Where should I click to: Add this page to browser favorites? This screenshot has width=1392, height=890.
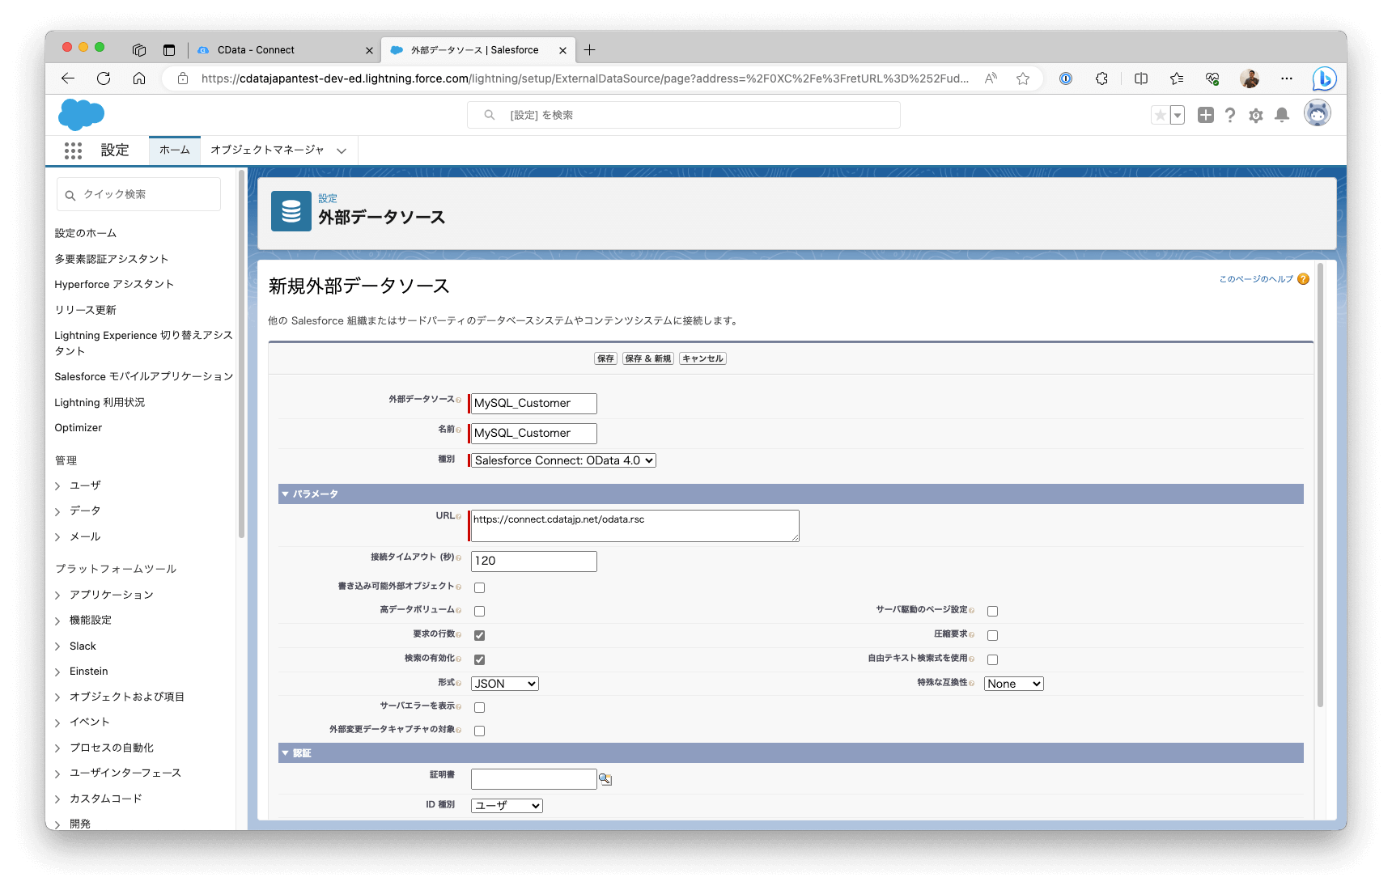pyautogui.click(x=1023, y=78)
